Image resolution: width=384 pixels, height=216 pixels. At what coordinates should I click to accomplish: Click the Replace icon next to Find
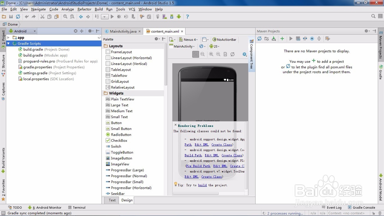(72, 17)
